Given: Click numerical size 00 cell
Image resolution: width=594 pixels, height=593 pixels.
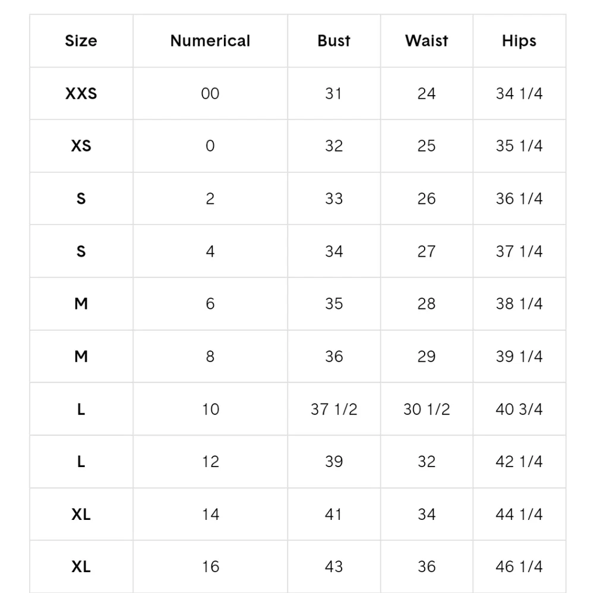Looking at the screenshot, I should pos(210,94).
